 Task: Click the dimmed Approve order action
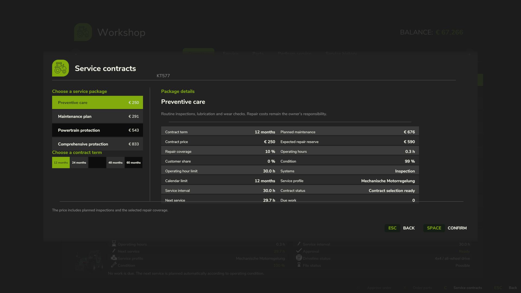[379, 288]
